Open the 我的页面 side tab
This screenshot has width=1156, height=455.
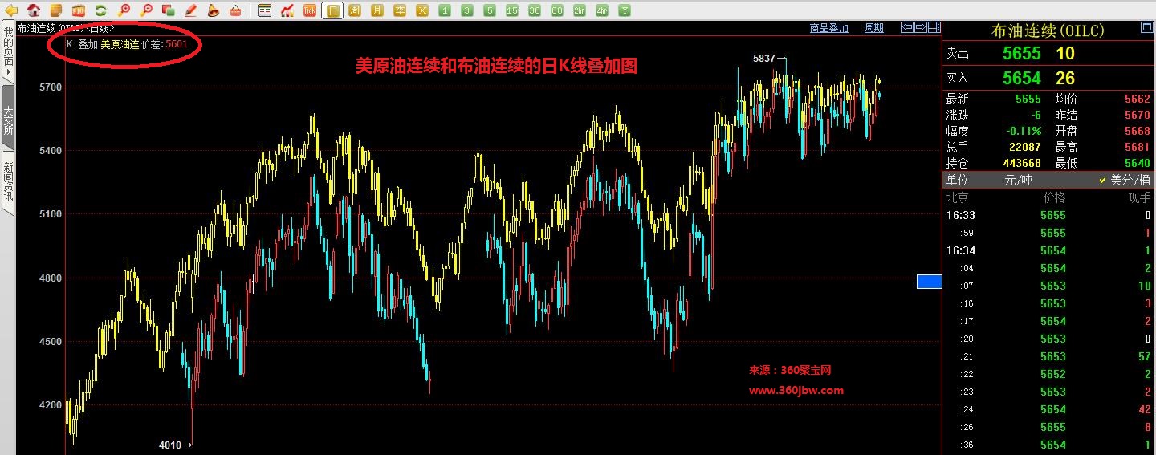coord(7,51)
